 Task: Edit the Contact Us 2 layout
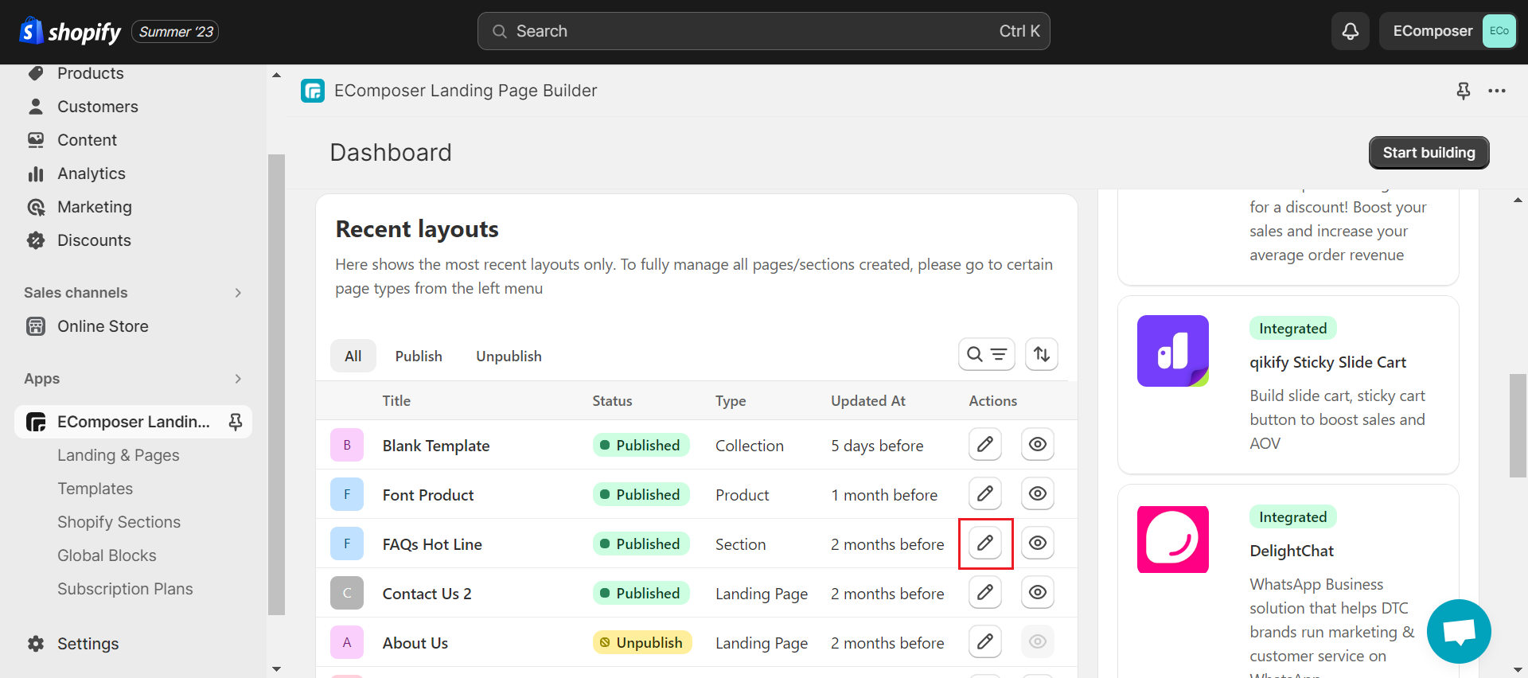985,592
